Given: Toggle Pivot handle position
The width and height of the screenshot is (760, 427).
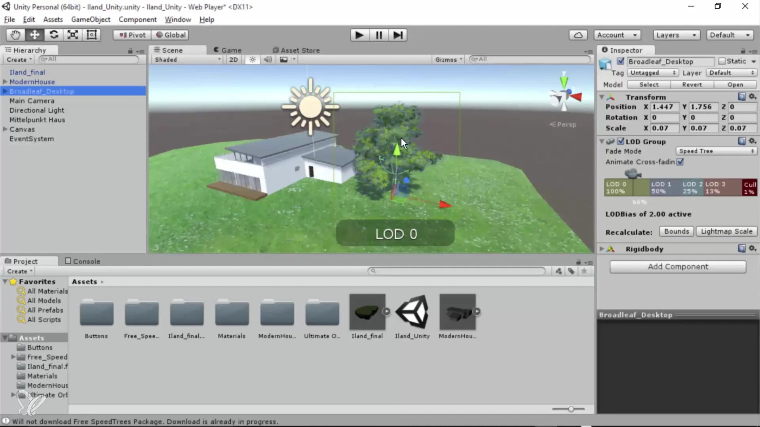Looking at the screenshot, I should [x=132, y=35].
